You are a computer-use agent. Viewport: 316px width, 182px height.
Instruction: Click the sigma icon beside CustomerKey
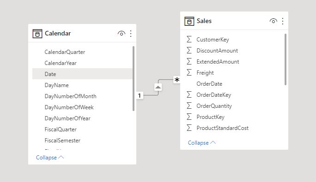coord(189,40)
